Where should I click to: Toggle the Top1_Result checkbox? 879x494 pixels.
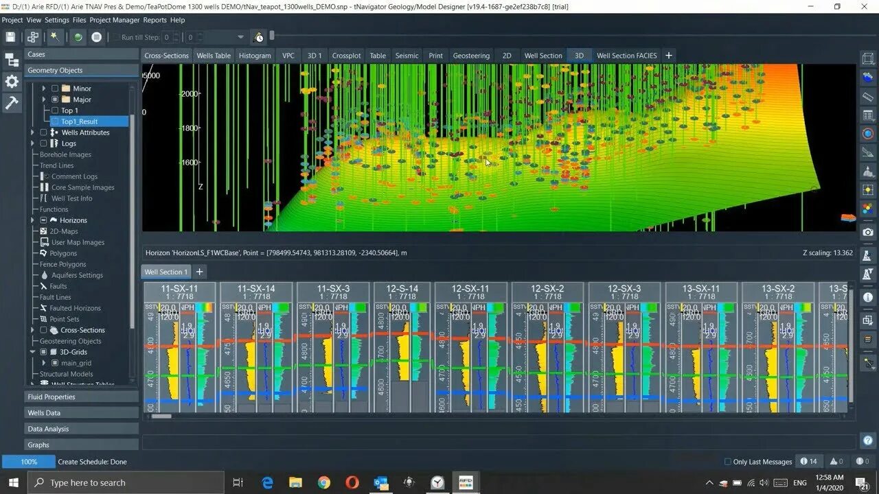[55, 121]
